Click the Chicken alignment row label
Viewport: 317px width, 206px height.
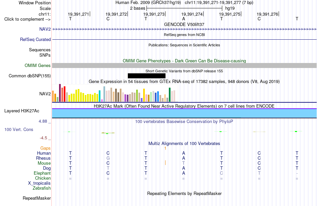(43, 178)
